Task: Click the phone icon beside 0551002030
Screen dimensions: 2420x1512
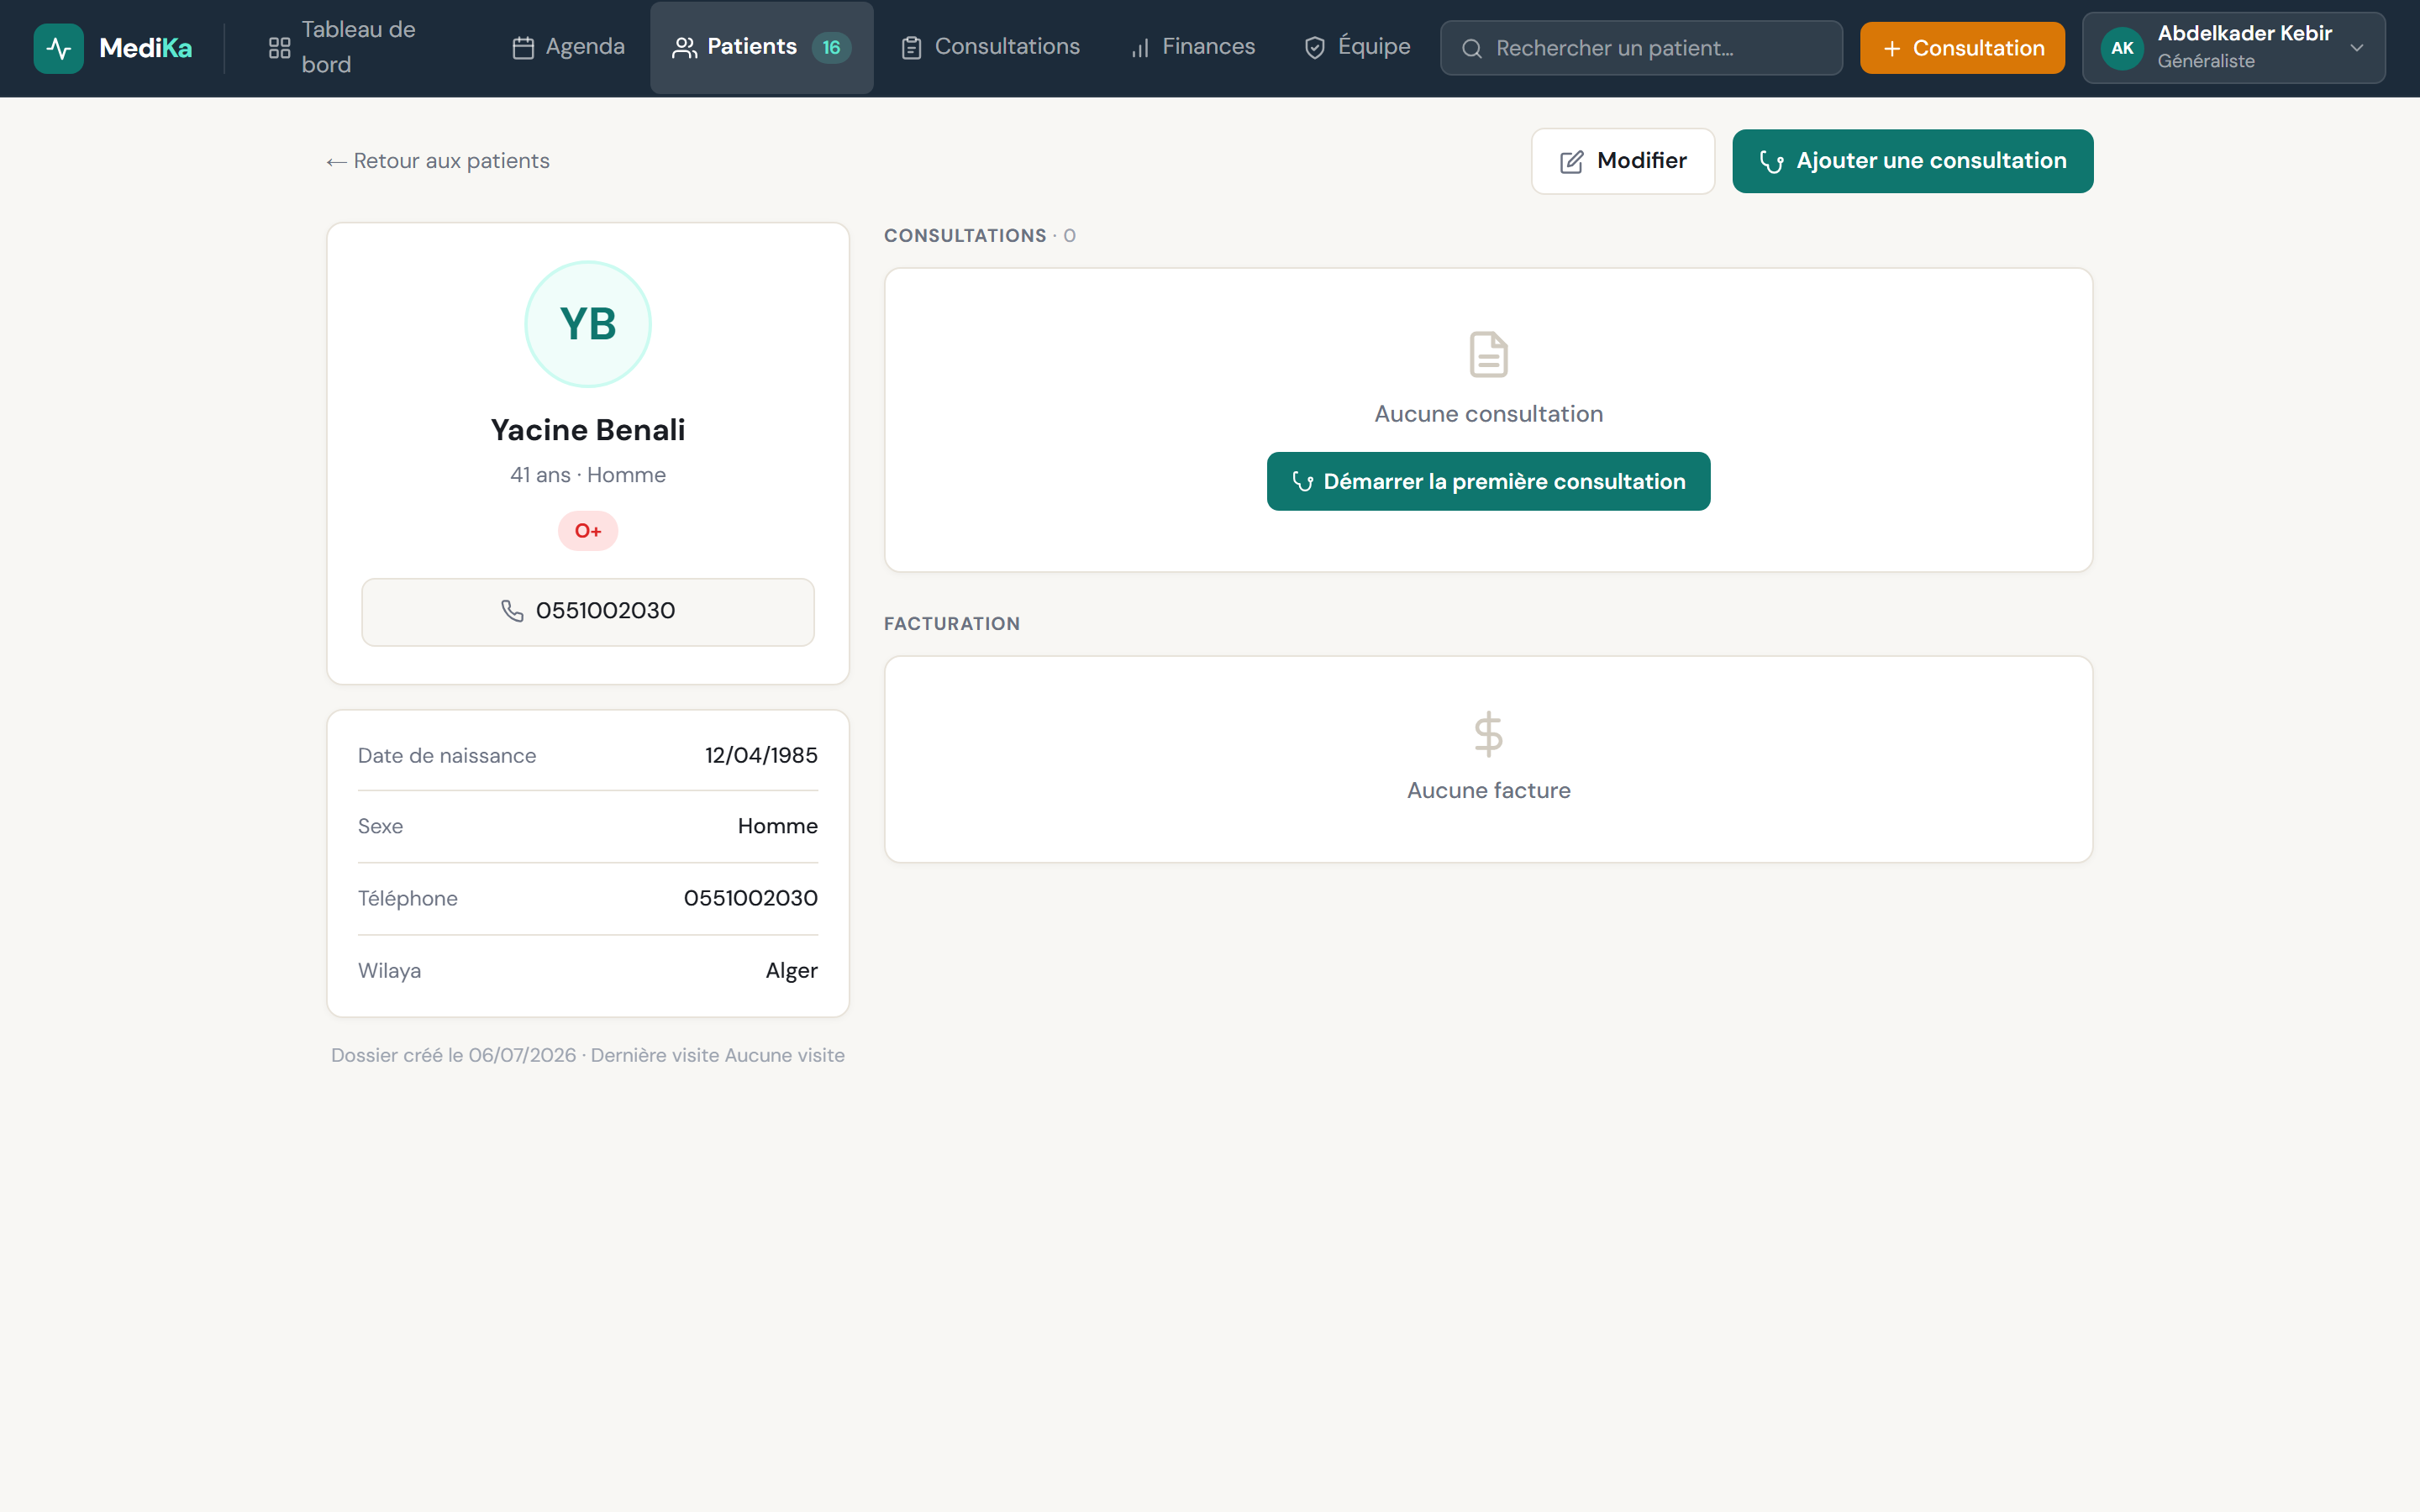Action: [x=512, y=611]
